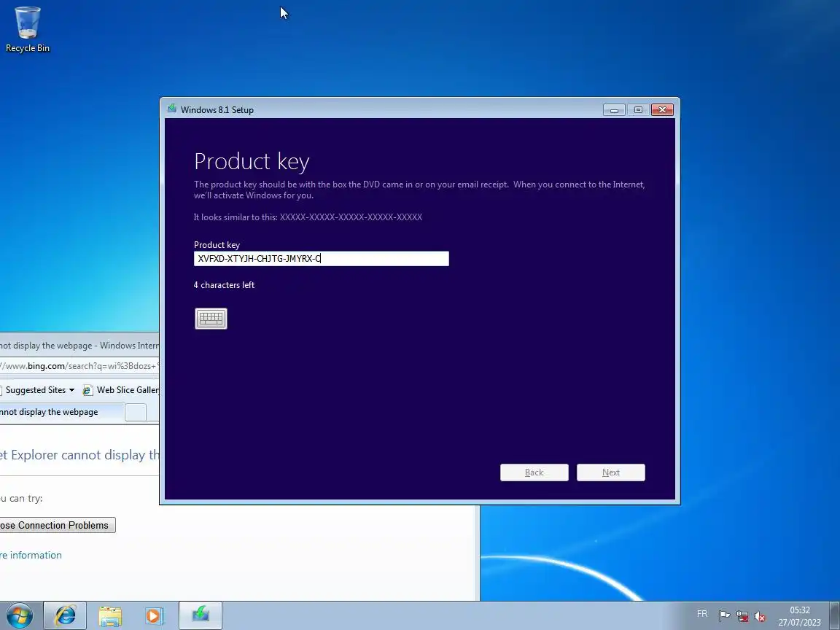The image size is (840, 630).
Task: Click the Next button in Setup
Action: click(x=611, y=472)
